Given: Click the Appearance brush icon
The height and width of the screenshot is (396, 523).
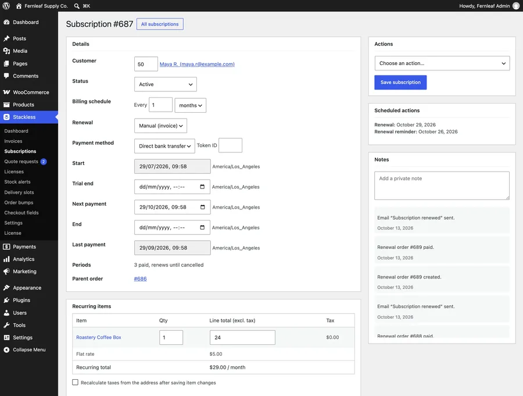Looking at the screenshot, I should tap(6, 287).
